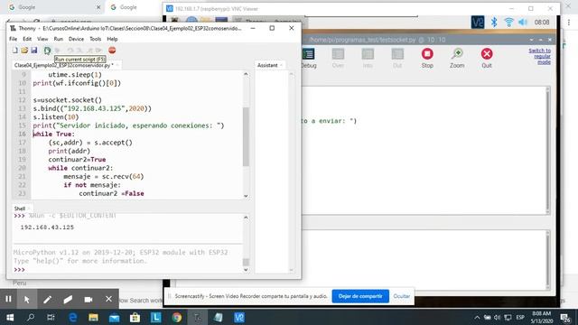
Task: Stop the backend with the red stop icon
Action: coord(112,51)
